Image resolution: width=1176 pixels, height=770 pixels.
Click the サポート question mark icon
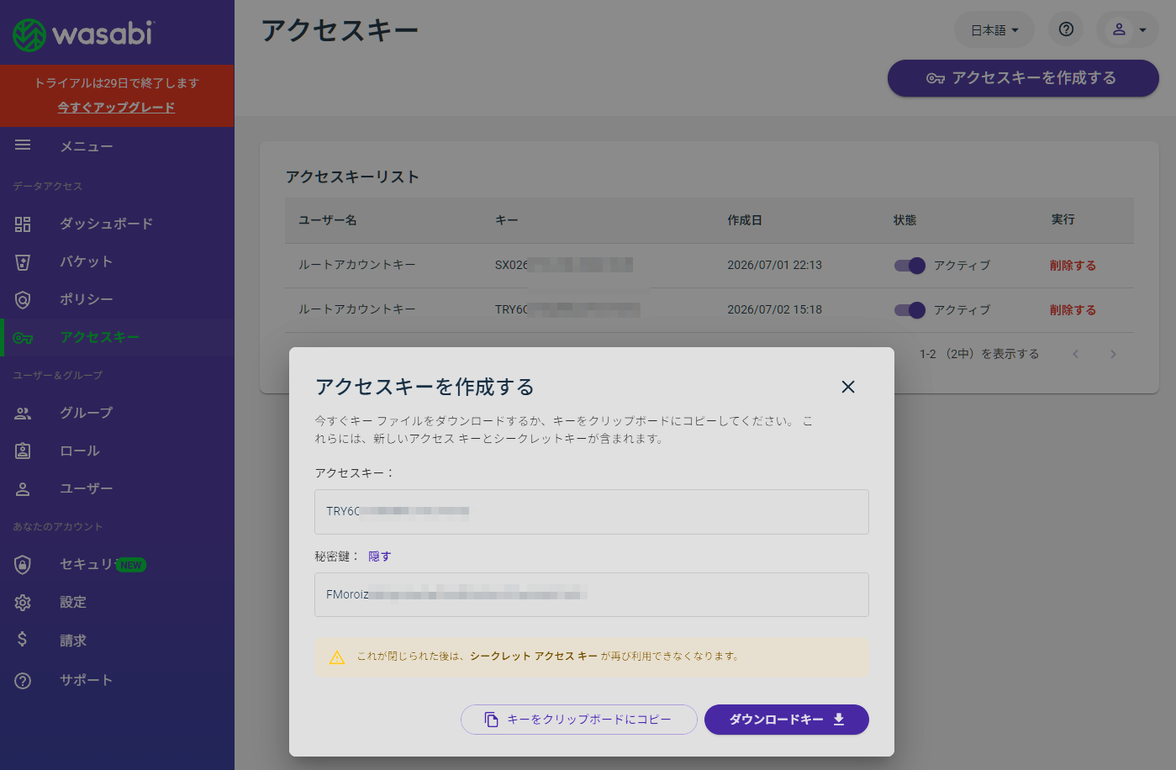tap(23, 680)
